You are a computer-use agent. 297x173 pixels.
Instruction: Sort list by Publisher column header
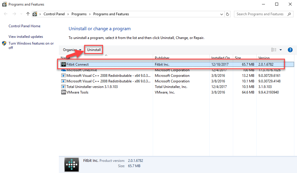point(162,58)
